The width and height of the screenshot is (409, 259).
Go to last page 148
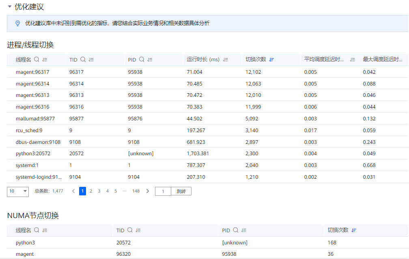pyautogui.click(x=136, y=191)
